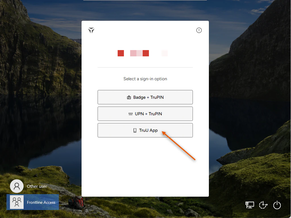
Task: Choose the Badge + TruPIN sign-in option
Action: pos(145,97)
